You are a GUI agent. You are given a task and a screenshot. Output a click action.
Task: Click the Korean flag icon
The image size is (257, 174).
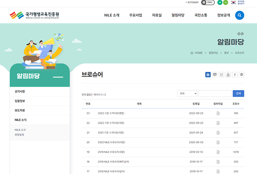[233, 2]
